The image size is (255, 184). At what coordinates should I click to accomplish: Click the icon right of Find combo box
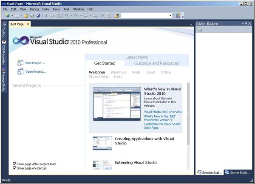[x=178, y=16]
